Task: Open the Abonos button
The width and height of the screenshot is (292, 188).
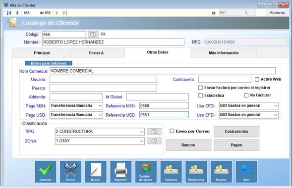Action: [x=221, y=172]
